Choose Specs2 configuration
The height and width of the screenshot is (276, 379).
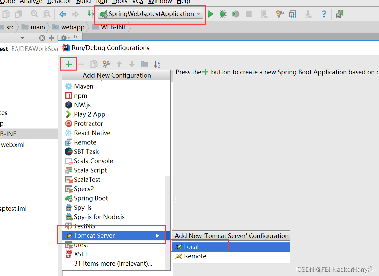click(x=114, y=189)
